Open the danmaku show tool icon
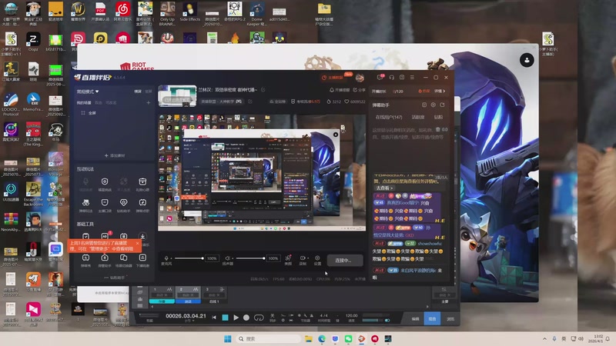Screen dimensions: 616x346 pos(85,258)
